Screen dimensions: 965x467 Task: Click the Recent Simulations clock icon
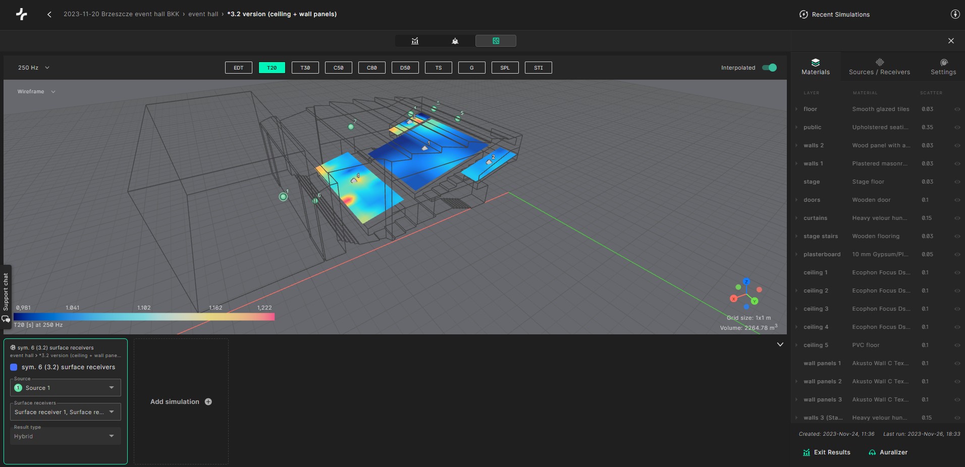tap(803, 15)
